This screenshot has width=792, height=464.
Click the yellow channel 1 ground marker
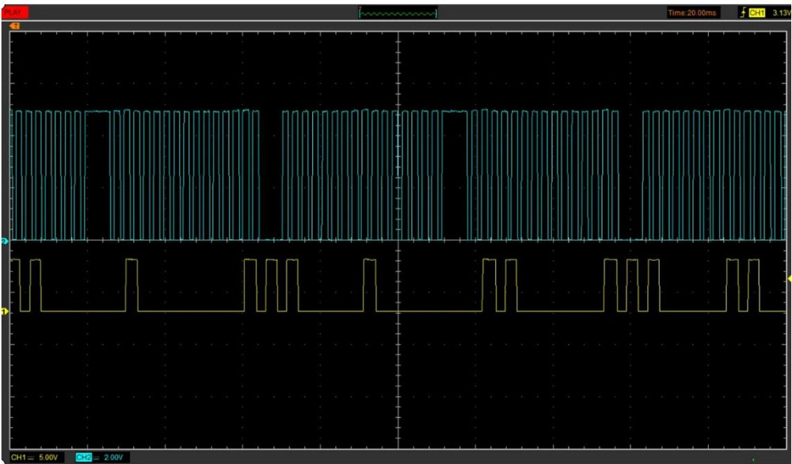(4, 312)
